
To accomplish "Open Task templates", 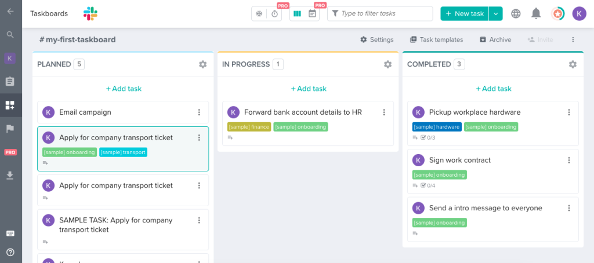I will pos(436,40).
